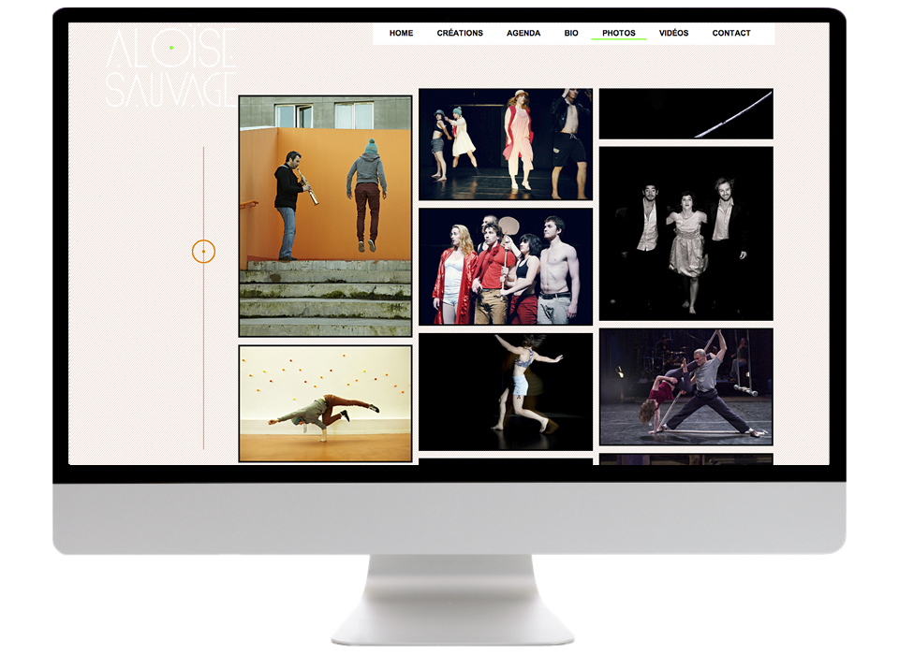This screenshot has width=899, height=655.
Task: Go to the Créations menu item
Action: (x=460, y=34)
